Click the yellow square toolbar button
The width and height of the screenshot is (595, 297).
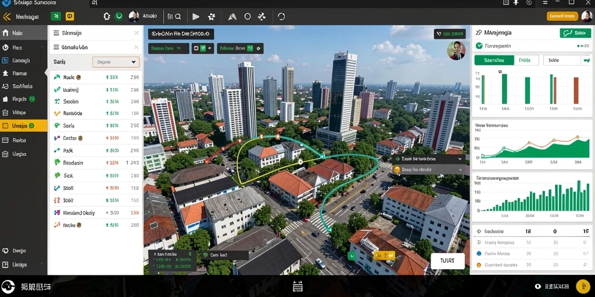(x=70, y=16)
